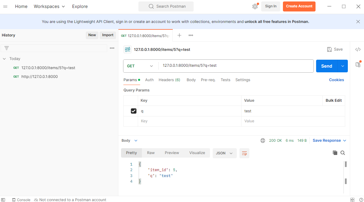This screenshot has width=364, height=202.
Task: Uncheck the q query parameter checkbox
Action: [x=134, y=111]
